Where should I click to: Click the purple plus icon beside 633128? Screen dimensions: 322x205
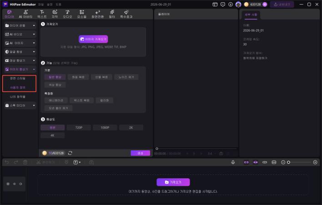265,4
